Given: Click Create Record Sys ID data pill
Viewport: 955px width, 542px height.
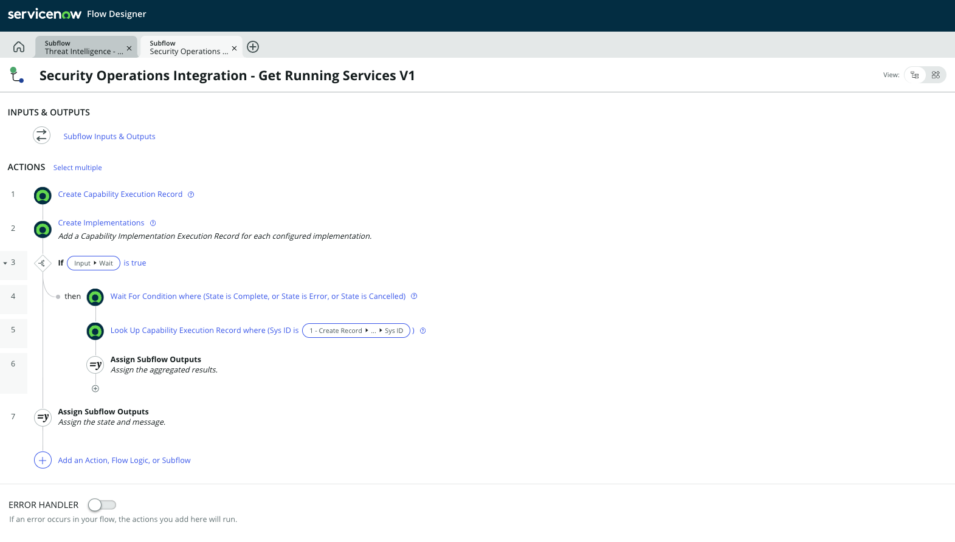Looking at the screenshot, I should click(x=356, y=331).
